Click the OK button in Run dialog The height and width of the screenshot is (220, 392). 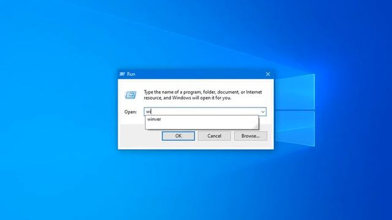point(178,136)
